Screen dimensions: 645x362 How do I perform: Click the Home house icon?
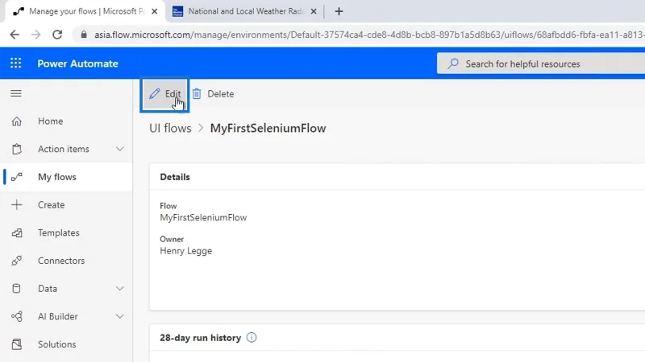coord(16,121)
